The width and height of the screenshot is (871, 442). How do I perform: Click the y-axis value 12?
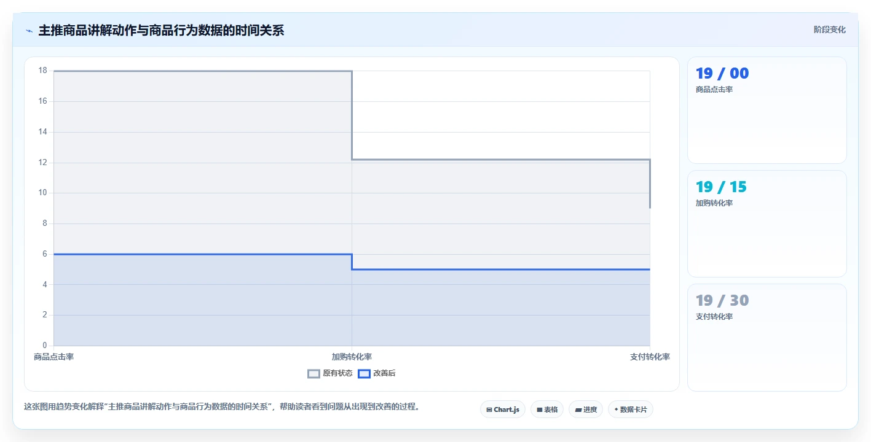click(x=42, y=162)
